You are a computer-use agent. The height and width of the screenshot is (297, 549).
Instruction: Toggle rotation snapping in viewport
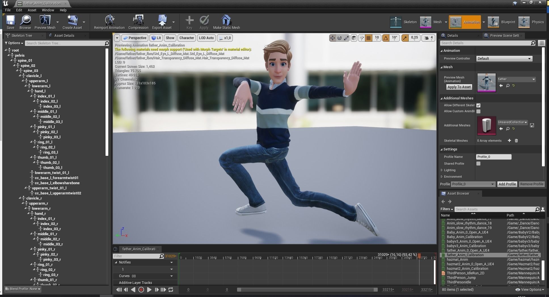386,38
